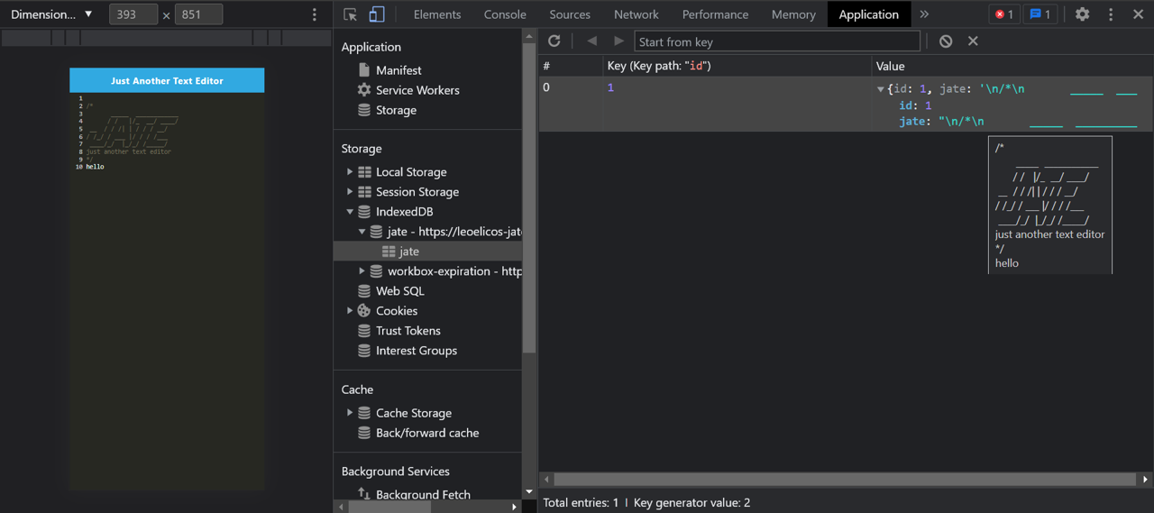This screenshot has width=1154, height=513.
Task: Open device toolbar more options menu
Action: point(314,14)
